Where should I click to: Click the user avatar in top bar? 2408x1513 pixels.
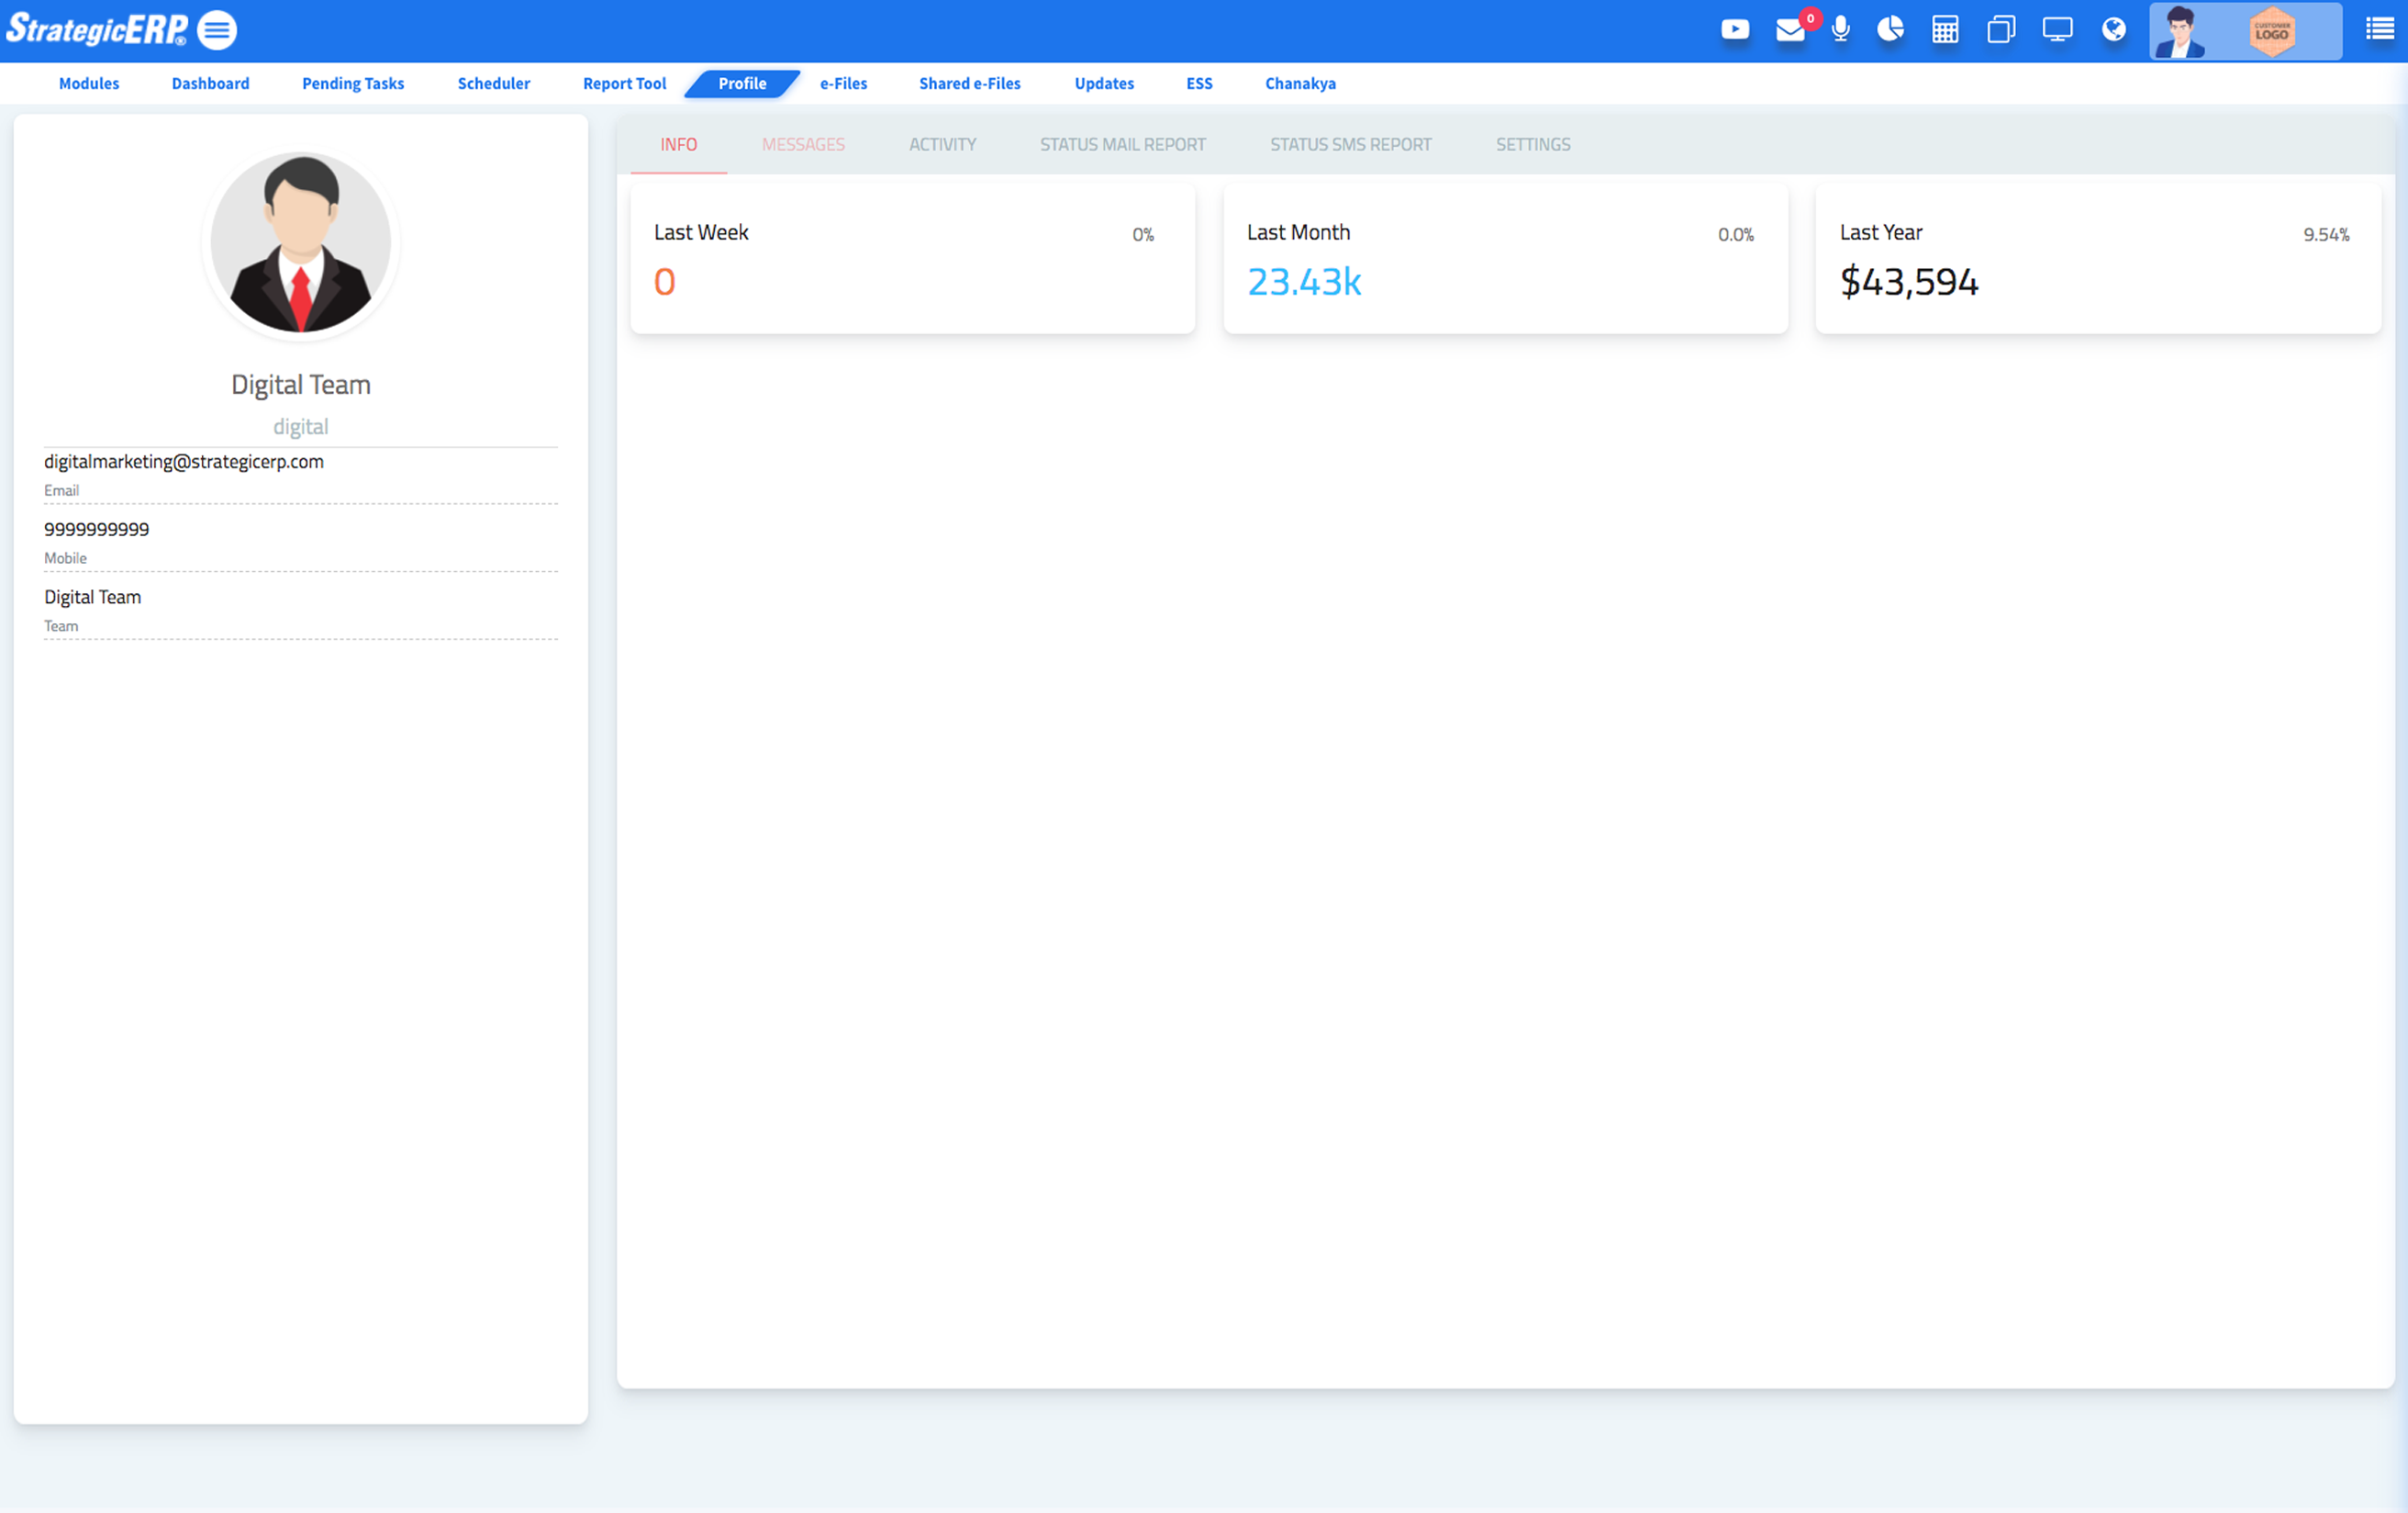pos(2180,32)
